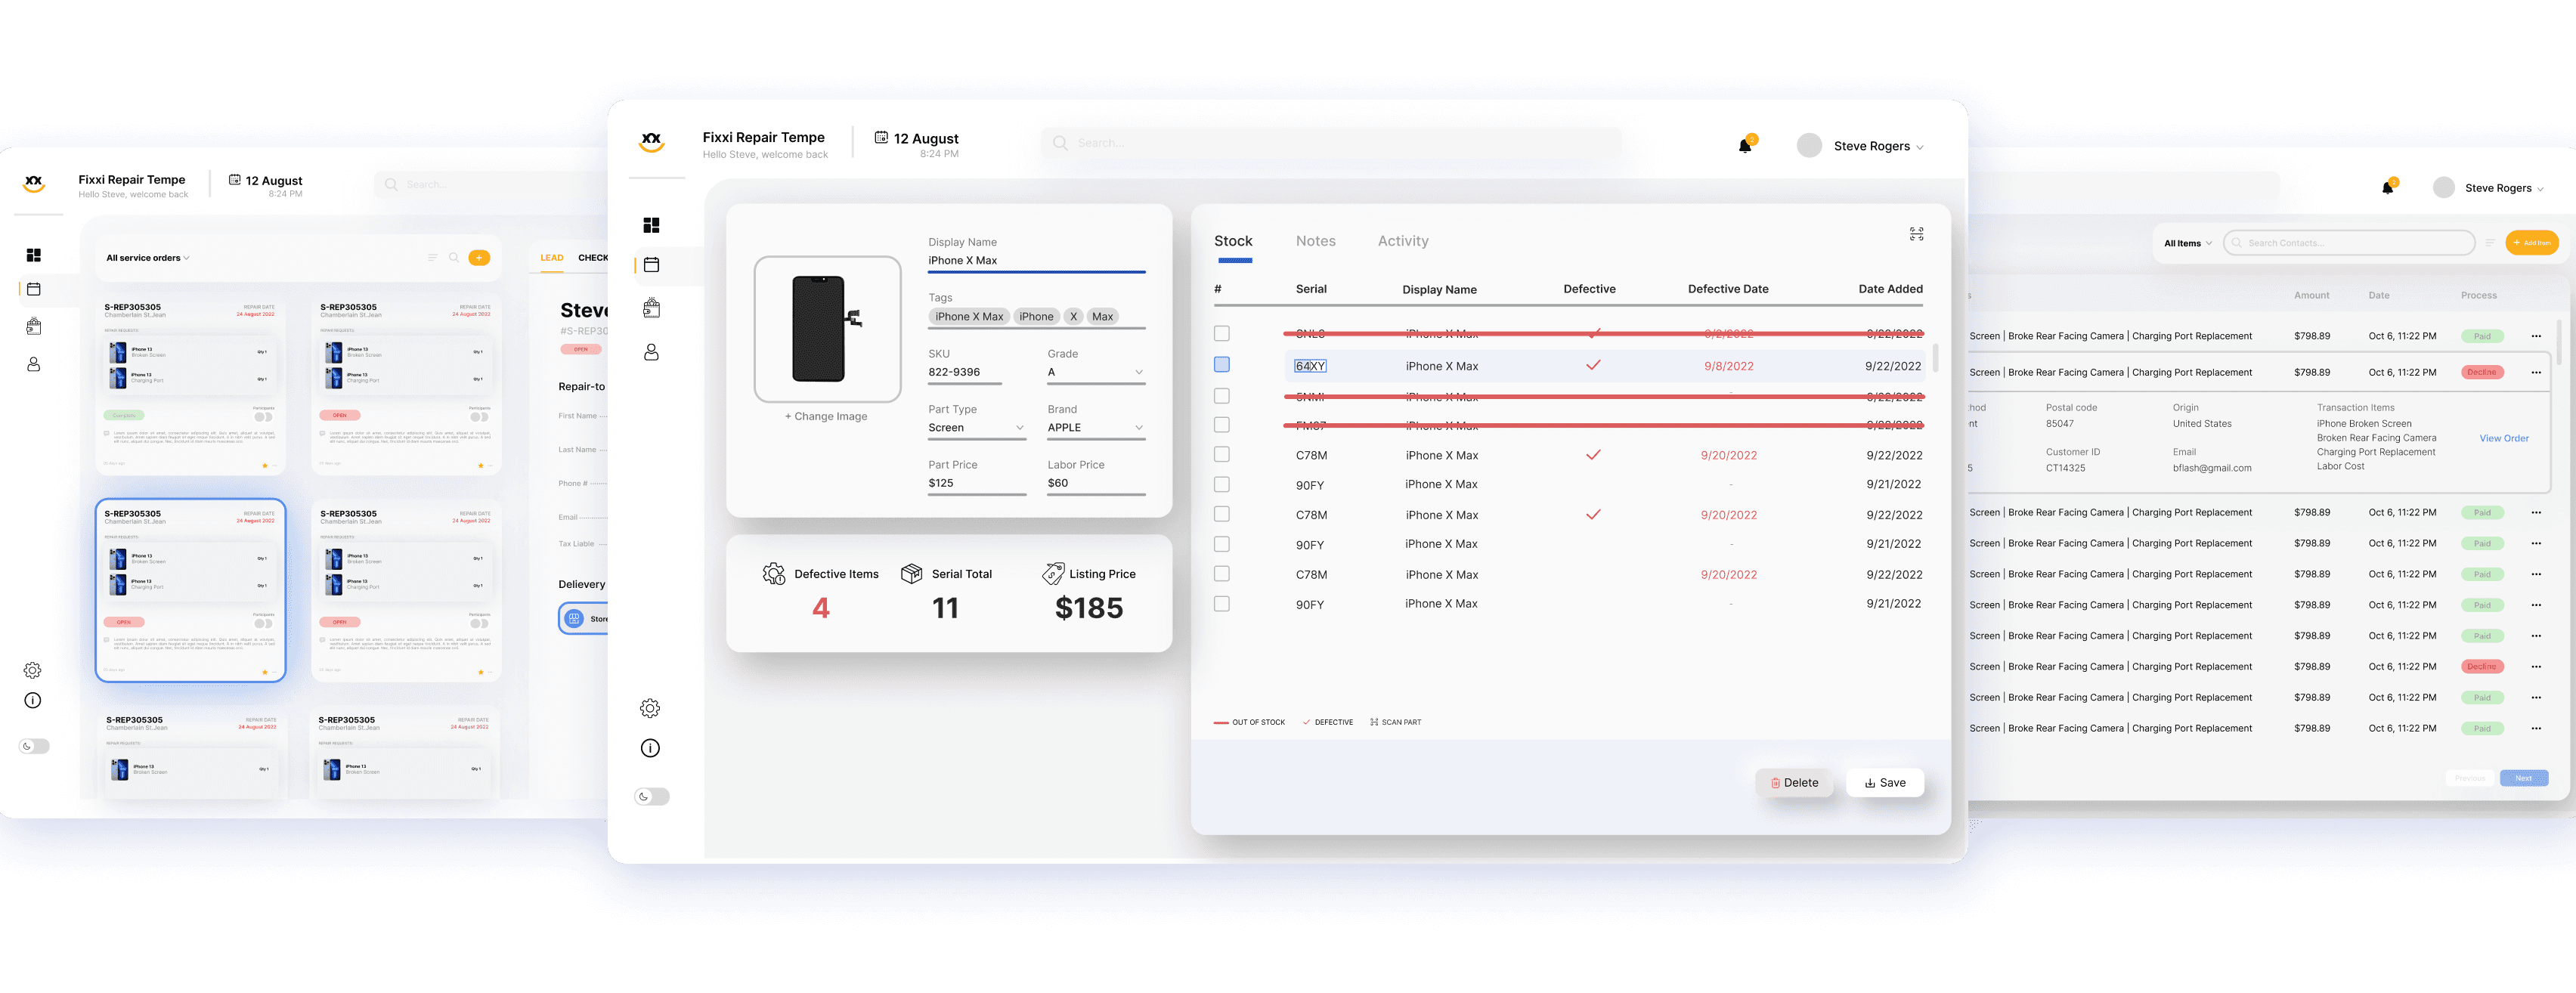Image resolution: width=2576 pixels, height=993 pixels.
Task: Click the Search Contacts field
Action: (x=2348, y=243)
